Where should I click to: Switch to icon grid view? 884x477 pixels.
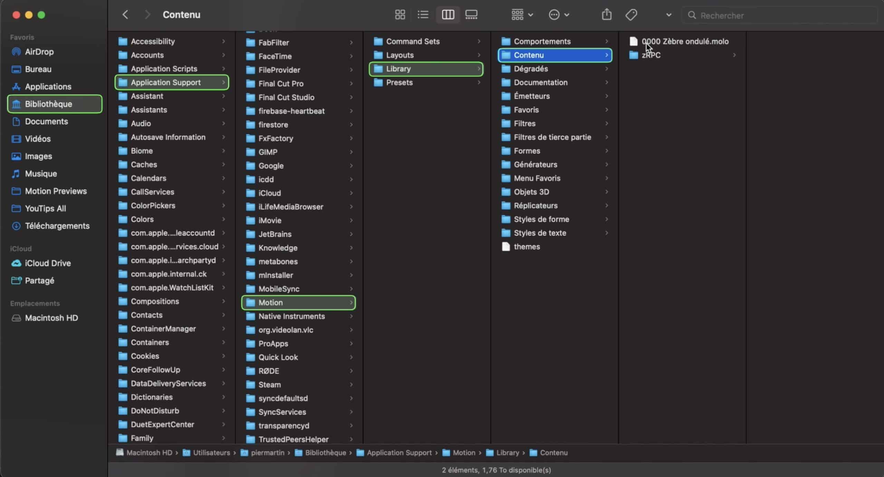[x=400, y=14]
